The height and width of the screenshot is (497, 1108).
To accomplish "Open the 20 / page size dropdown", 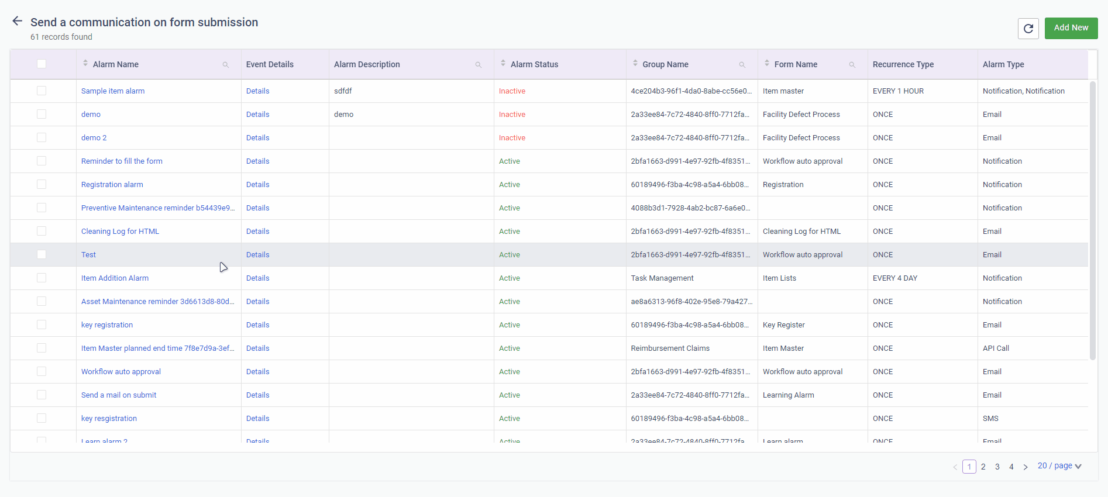I will pyautogui.click(x=1059, y=466).
